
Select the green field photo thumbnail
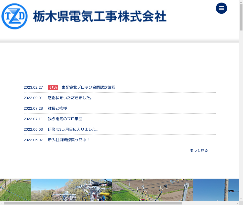tap(15, 190)
